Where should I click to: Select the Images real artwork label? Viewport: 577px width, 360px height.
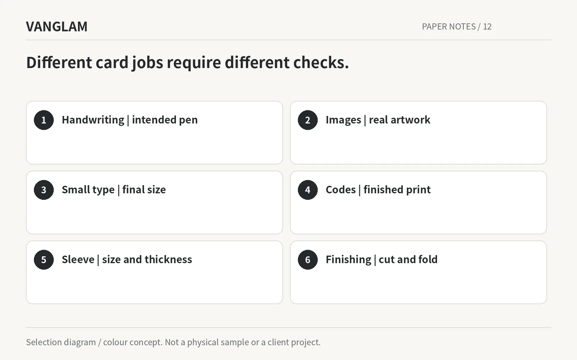click(378, 120)
